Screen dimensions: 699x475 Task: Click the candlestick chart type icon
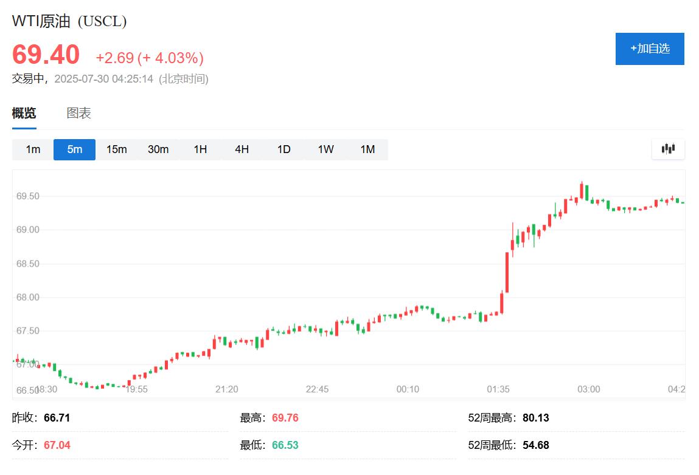668,149
